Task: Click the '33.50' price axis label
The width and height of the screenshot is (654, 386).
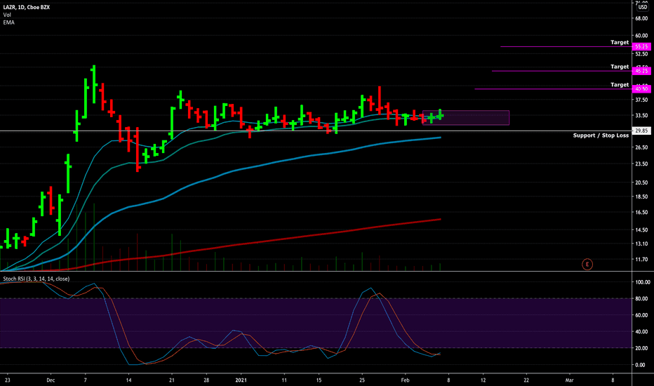Action: 641,116
